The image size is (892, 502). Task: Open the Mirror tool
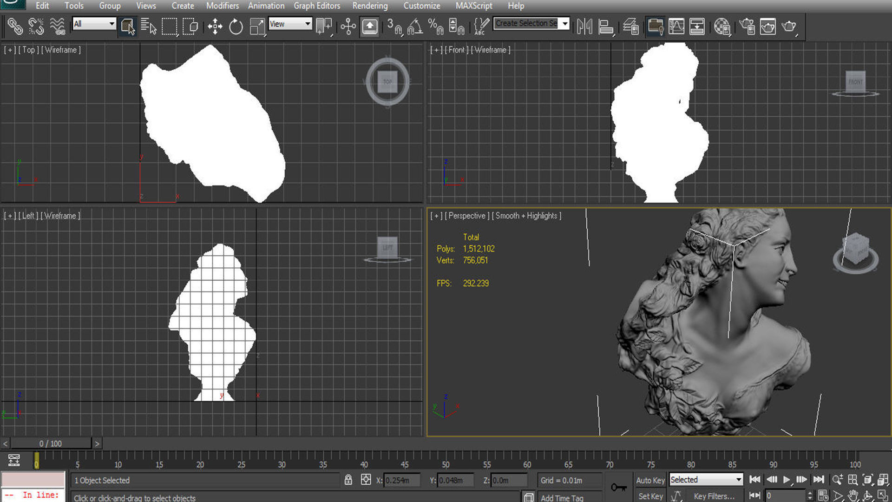584,26
